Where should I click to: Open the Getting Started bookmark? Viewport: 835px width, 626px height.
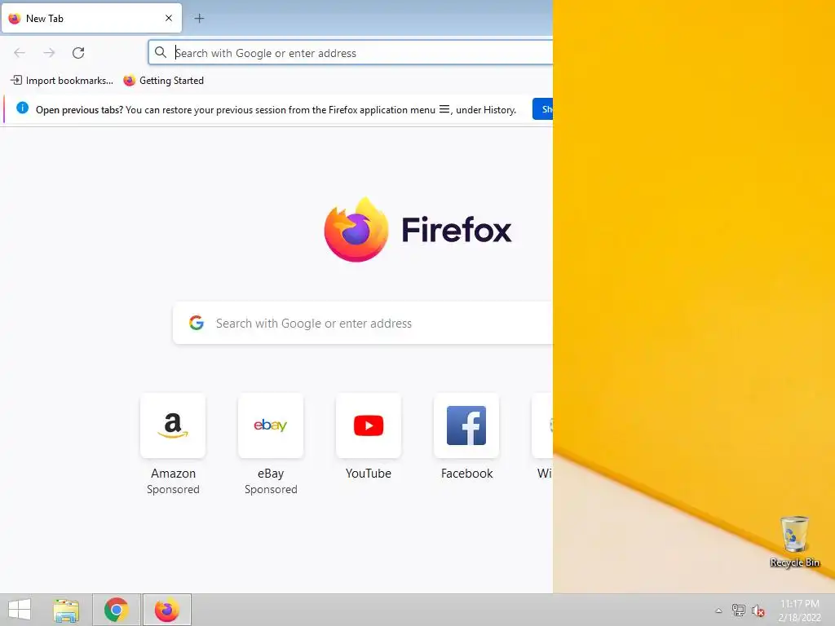(163, 81)
